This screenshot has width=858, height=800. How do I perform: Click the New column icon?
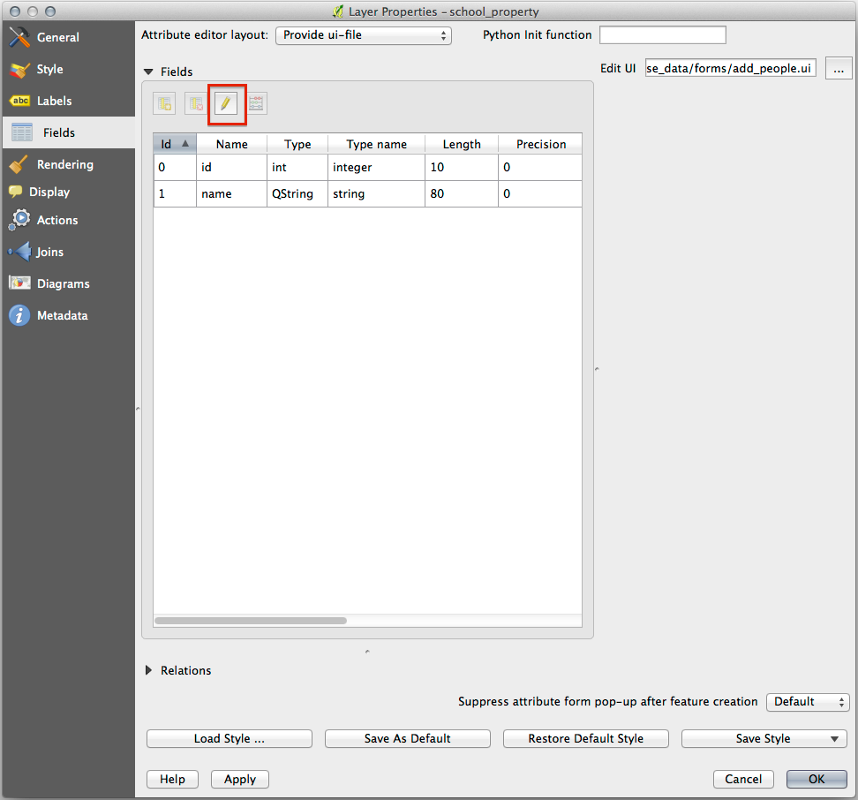click(x=164, y=104)
